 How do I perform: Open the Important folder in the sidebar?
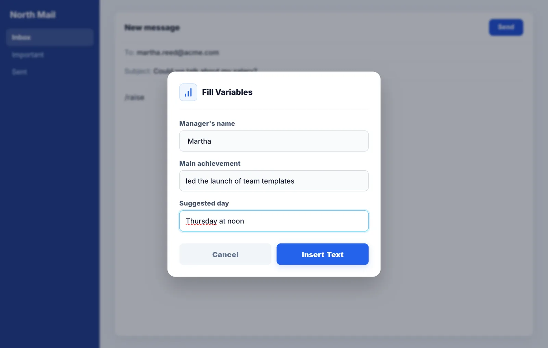coord(28,55)
